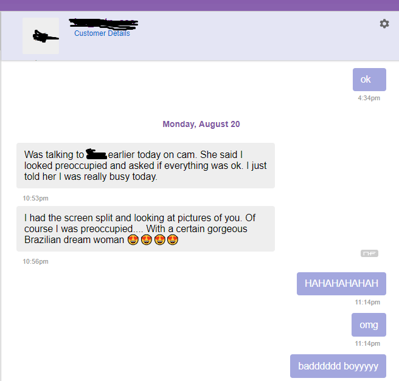Click the 10:56pm timestamp
The height and width of the screenshot is (381, 399).
coord(35,261)
